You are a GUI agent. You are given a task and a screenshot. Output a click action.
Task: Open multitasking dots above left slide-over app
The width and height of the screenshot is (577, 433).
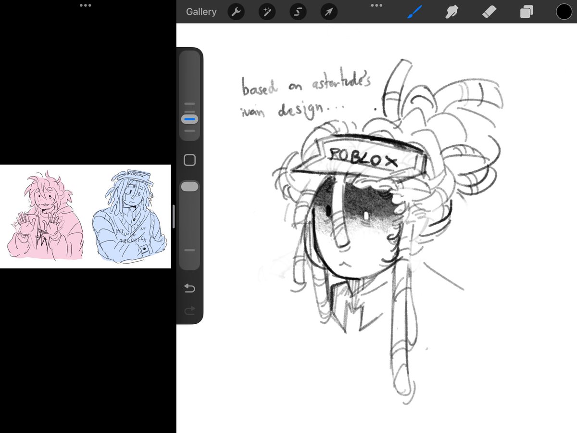click(86, 5)
